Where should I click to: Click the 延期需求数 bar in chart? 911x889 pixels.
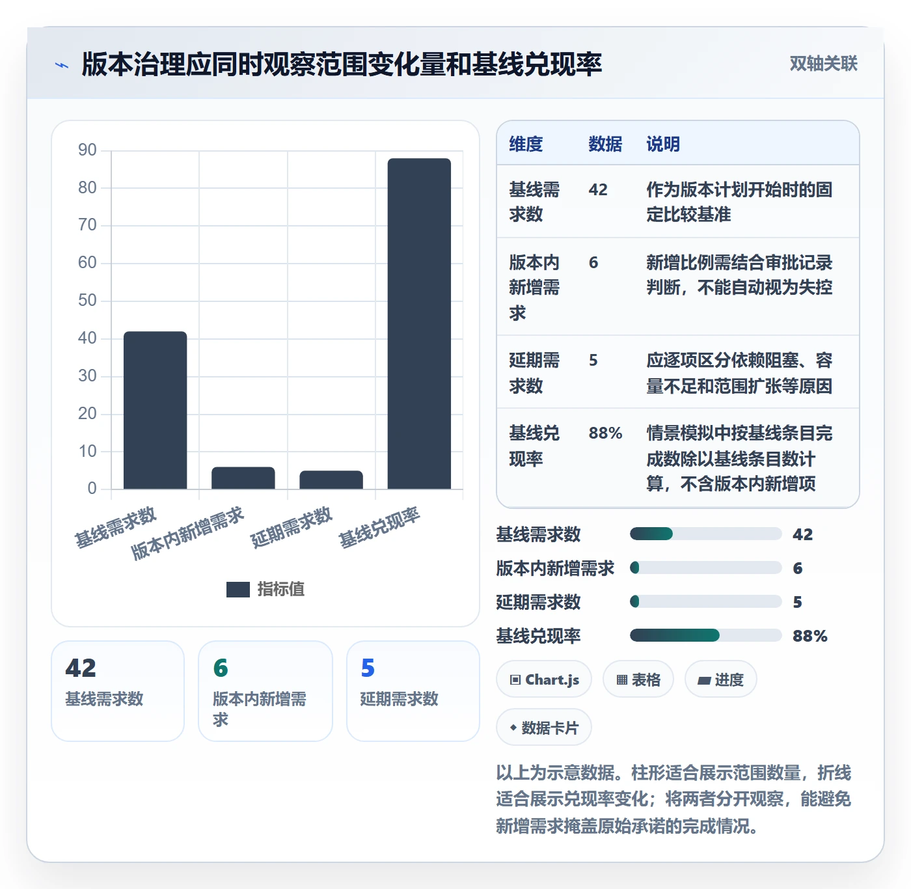tap(331, 480)
